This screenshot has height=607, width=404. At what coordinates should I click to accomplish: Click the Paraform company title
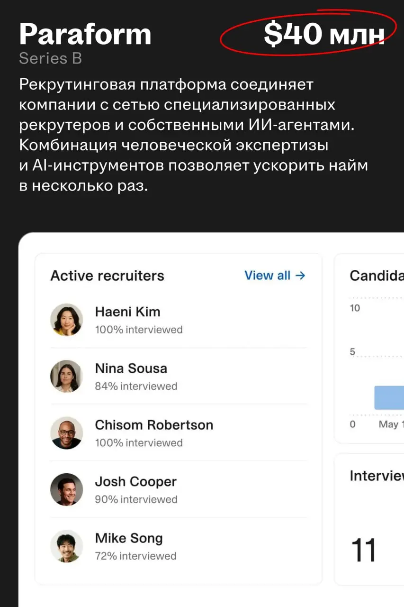pos(85,34)
